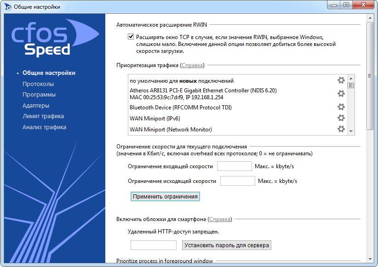Open Анализ трафика in sidebar
This screenshot has height=267, width=378.
coord(44,127)
